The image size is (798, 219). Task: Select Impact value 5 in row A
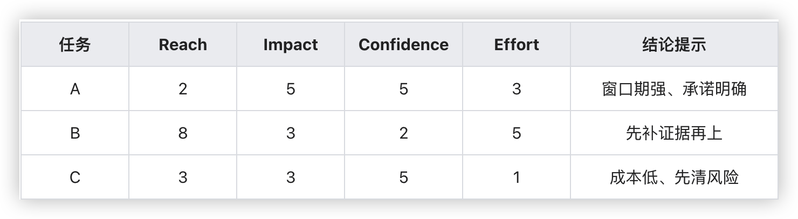[x=291, y=89]
